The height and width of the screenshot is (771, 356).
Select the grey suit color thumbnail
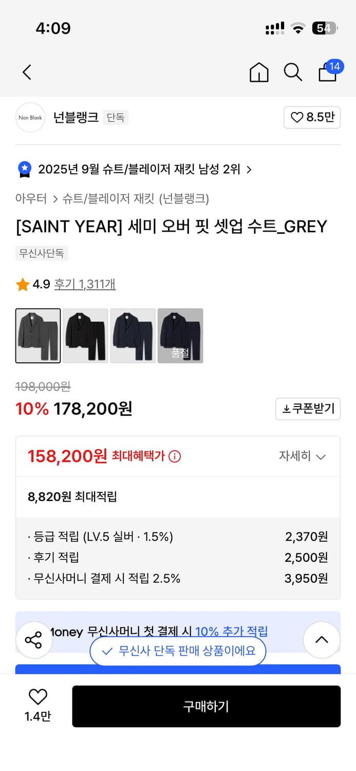coord(38,335)
